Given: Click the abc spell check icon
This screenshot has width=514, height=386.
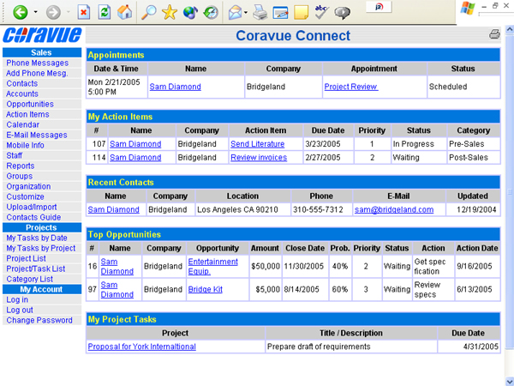Looking at the screenshot, I should [x=321, y=13].
